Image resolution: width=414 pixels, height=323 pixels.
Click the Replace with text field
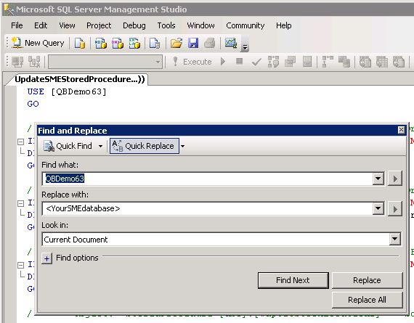point(207,209)
